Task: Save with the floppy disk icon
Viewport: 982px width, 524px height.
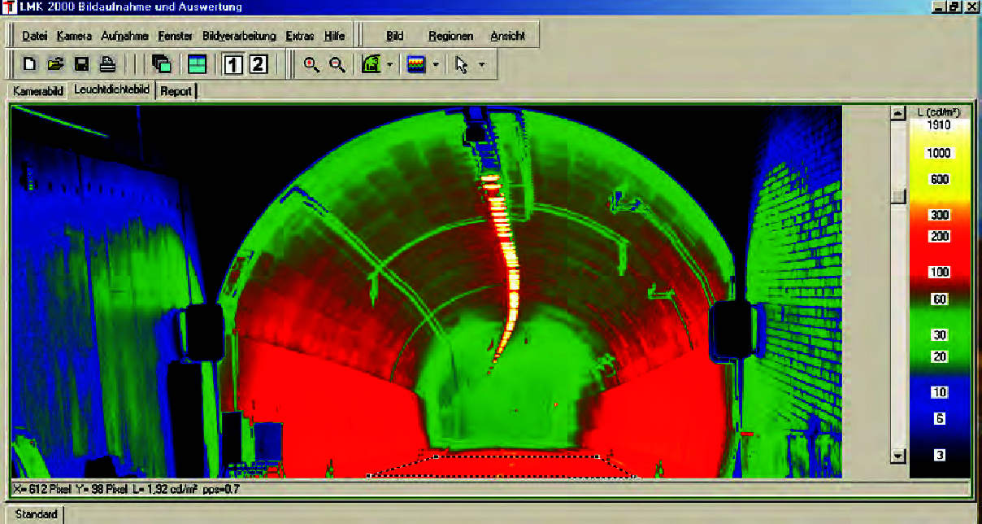Action: 81,64
